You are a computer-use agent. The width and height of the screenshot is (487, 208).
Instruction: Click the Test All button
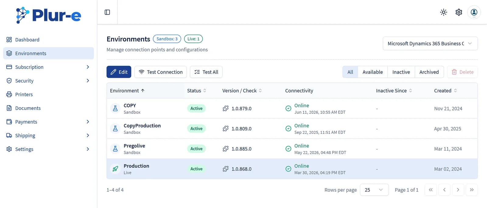coord(206,72)
